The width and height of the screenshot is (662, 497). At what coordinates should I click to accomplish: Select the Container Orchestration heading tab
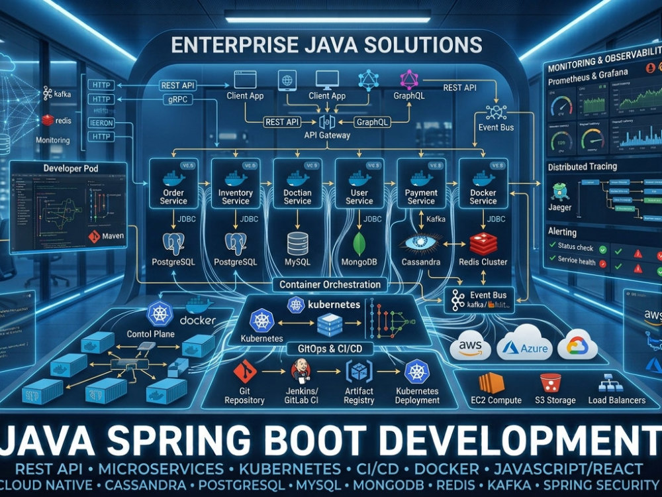tap(330, 284)
